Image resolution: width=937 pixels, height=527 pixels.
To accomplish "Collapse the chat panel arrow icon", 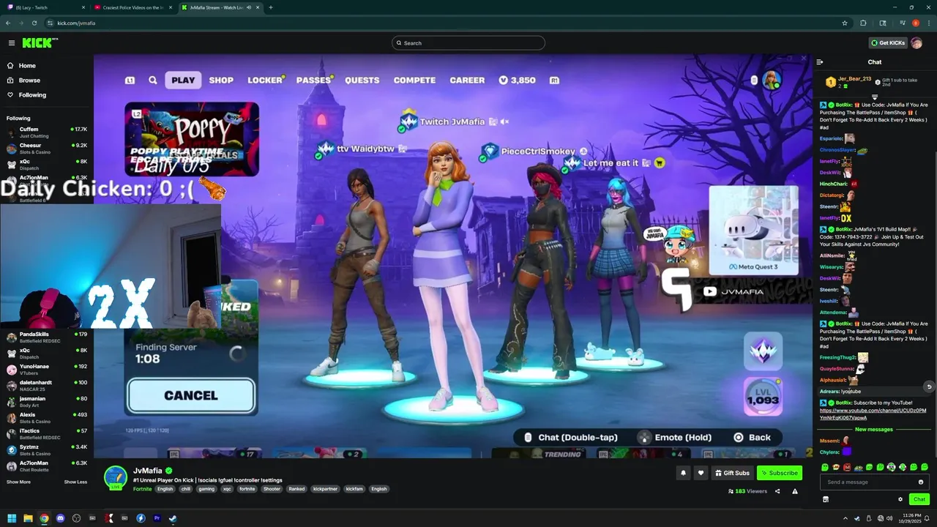I will click(820, 62).
